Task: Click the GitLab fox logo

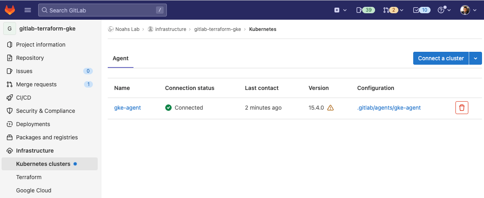Action: (10, 10)
